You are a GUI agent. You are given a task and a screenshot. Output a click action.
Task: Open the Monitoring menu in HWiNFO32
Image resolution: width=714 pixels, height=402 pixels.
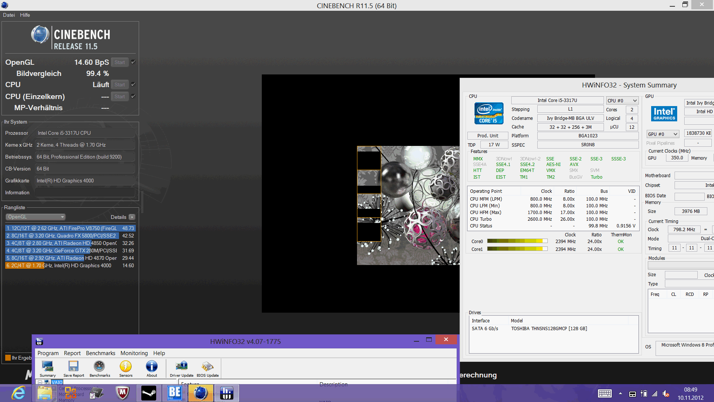[x=134, y=353]
